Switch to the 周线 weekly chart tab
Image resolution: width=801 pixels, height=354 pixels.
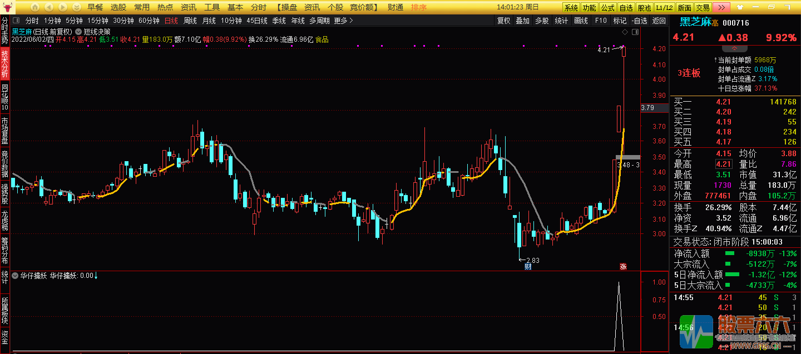pos(190,19)
